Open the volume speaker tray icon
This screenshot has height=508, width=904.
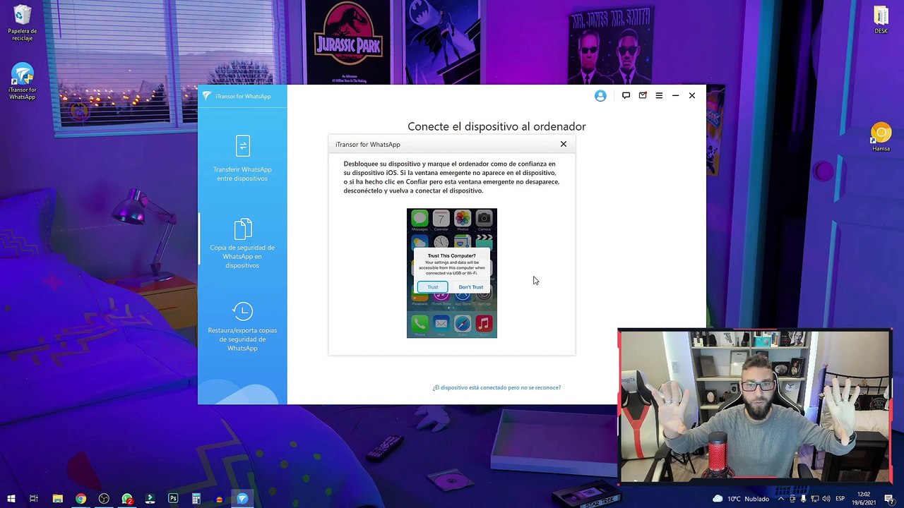coord(826,499)
